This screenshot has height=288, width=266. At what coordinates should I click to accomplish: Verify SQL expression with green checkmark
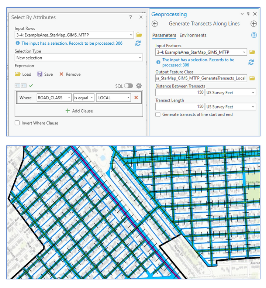(x=31, y=86)
